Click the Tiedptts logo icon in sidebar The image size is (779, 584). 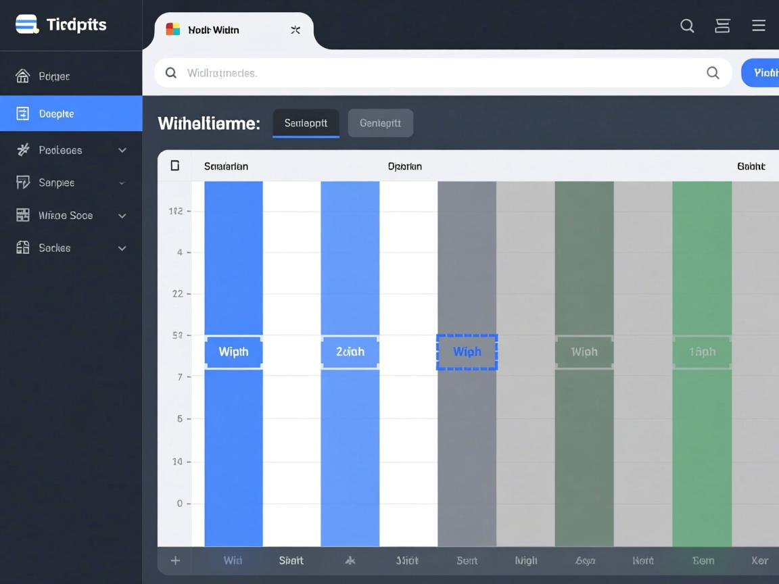tap(26, 24)
